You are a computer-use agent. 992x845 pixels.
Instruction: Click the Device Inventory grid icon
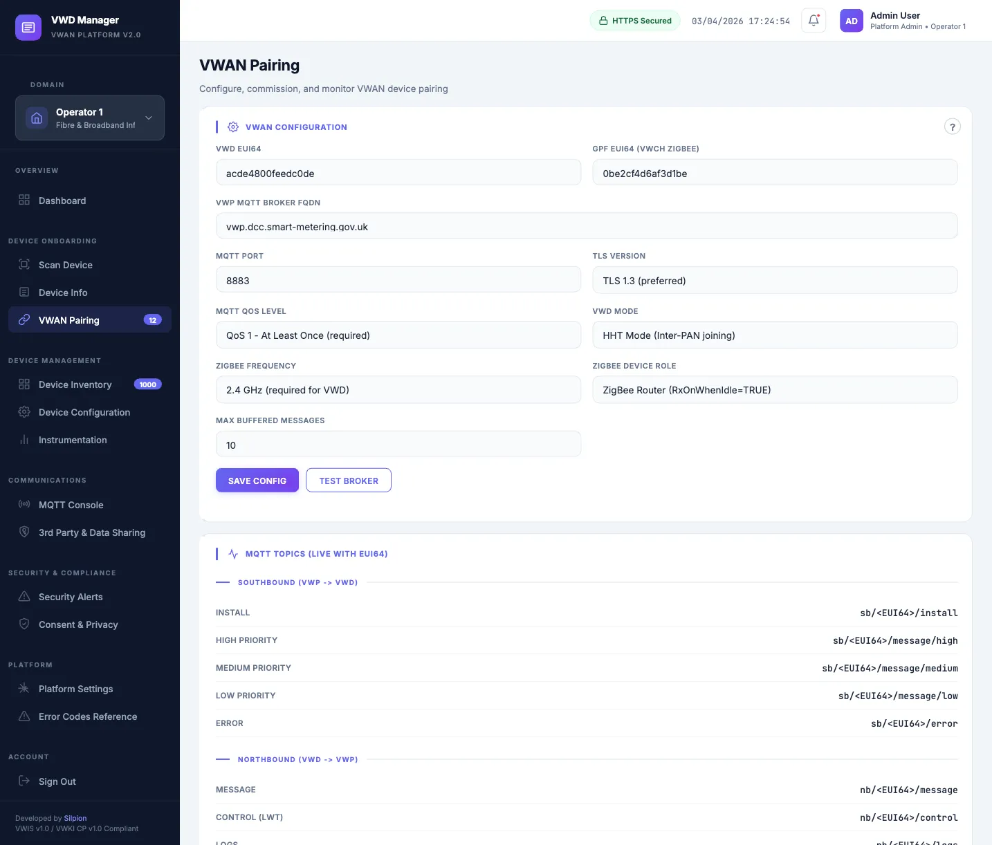24,384
